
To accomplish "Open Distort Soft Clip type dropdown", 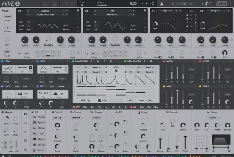I will (57, 118).
